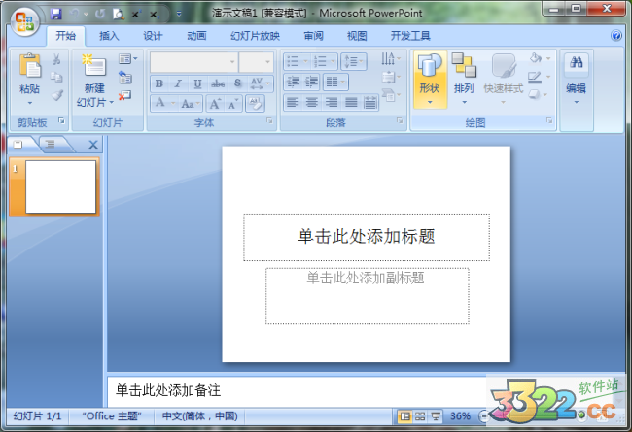Screen dimensions: 632x432
Task: Open the 开发工具 ribbon tab
Action: 410,36
